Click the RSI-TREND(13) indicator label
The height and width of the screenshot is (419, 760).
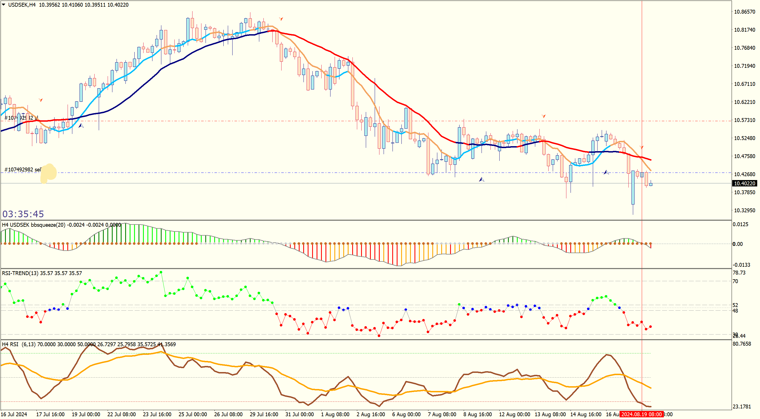pyautogui.click(x=20, y=273)
